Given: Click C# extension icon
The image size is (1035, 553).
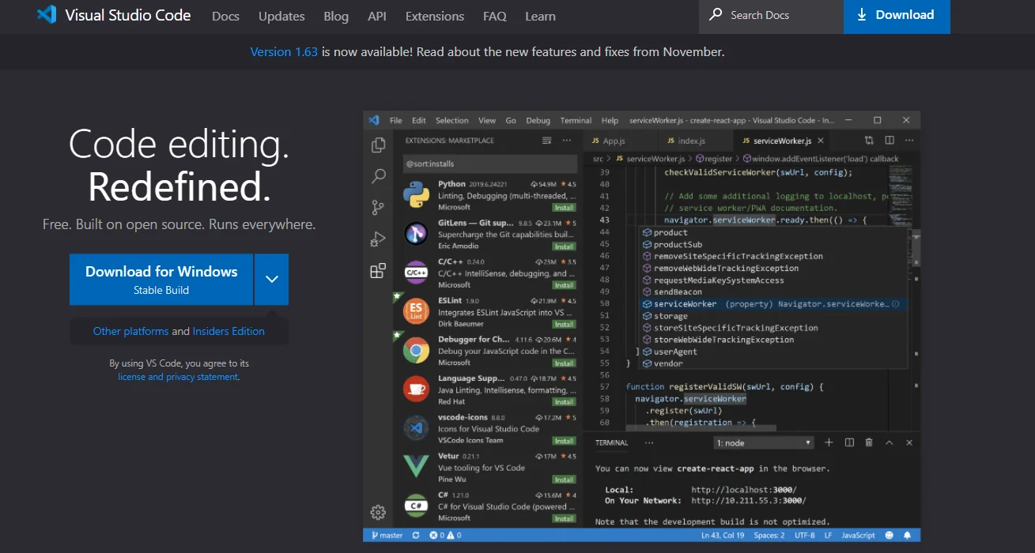Looking at the screenshot, I should pyautogui.click(x=416, y=506).
